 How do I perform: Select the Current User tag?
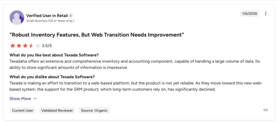coord(23,110)
